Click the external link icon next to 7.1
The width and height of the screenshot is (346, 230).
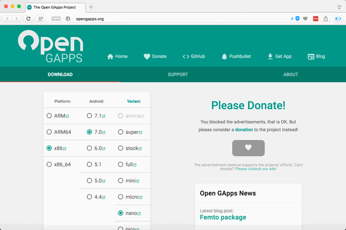pos(103,116)
